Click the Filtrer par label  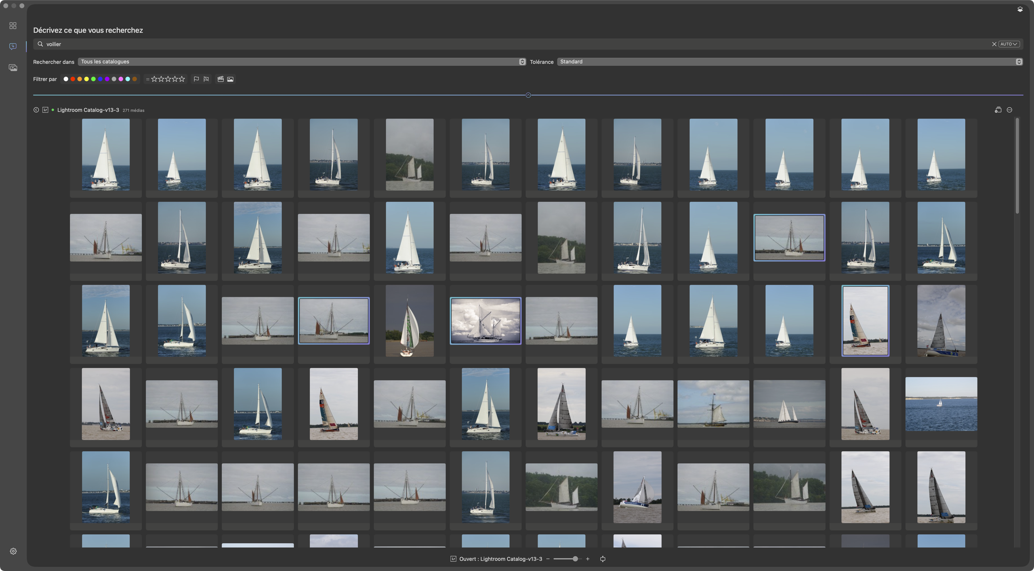[x=45, y=79]
